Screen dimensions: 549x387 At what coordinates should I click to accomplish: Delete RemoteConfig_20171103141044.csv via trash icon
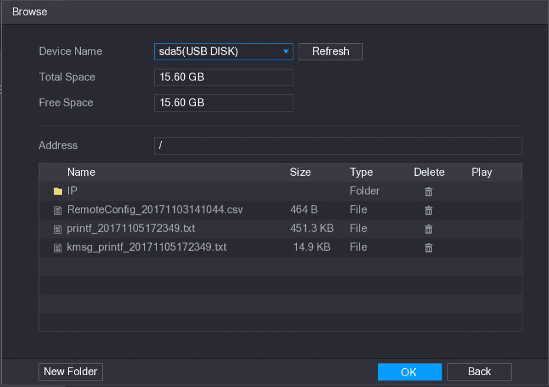point(428,210)
